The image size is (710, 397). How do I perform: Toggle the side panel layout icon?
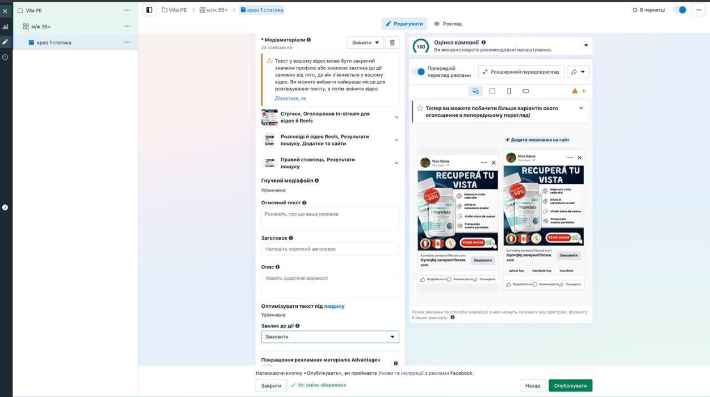149,10
